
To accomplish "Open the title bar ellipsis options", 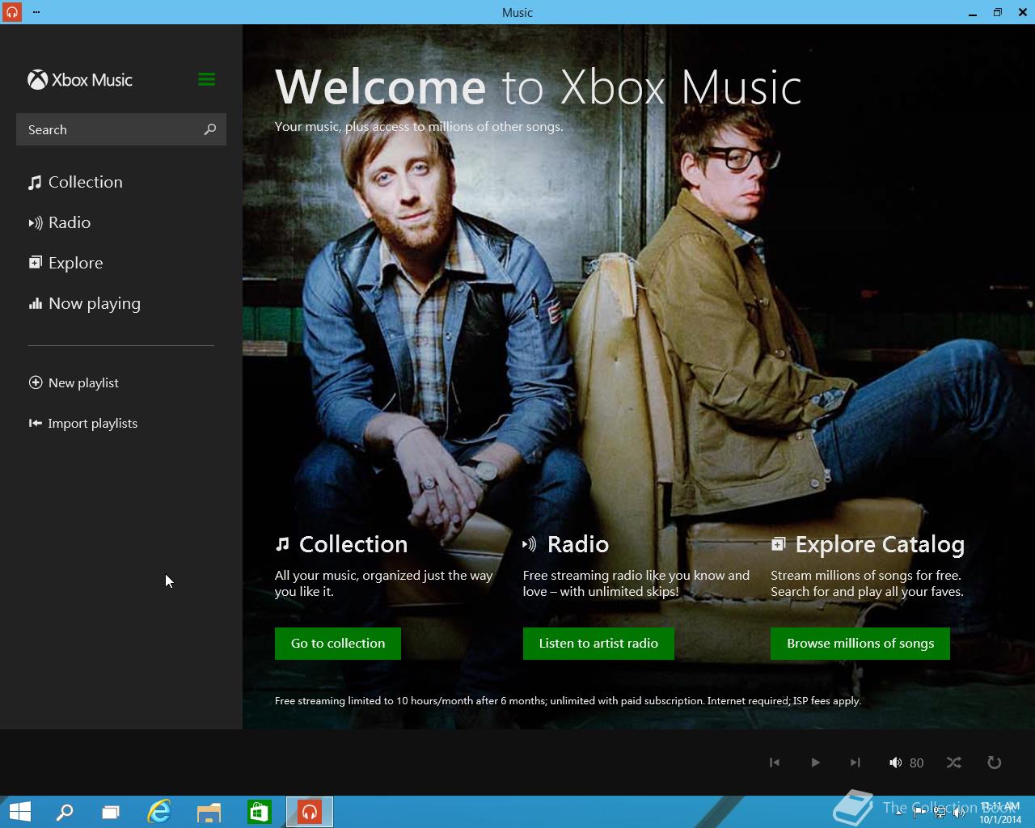I will [36, 12].
